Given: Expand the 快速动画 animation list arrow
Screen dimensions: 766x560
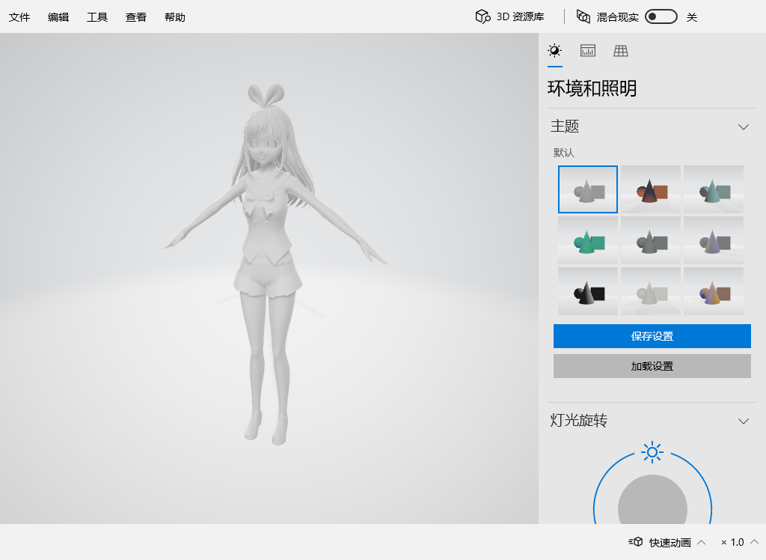Looking at the screenshot, I should coord(701,542).
